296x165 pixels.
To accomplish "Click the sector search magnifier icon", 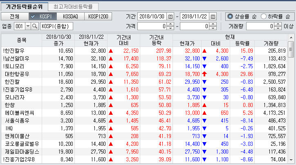I will pyautogui.click(x=35, y=26).
